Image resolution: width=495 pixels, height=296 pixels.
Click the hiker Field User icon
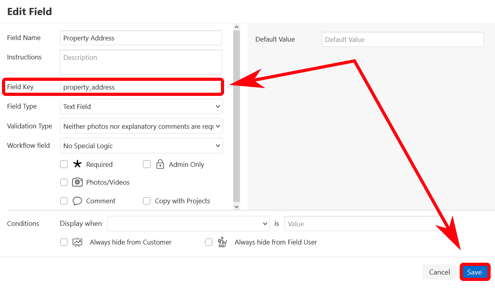coord(222,242)
